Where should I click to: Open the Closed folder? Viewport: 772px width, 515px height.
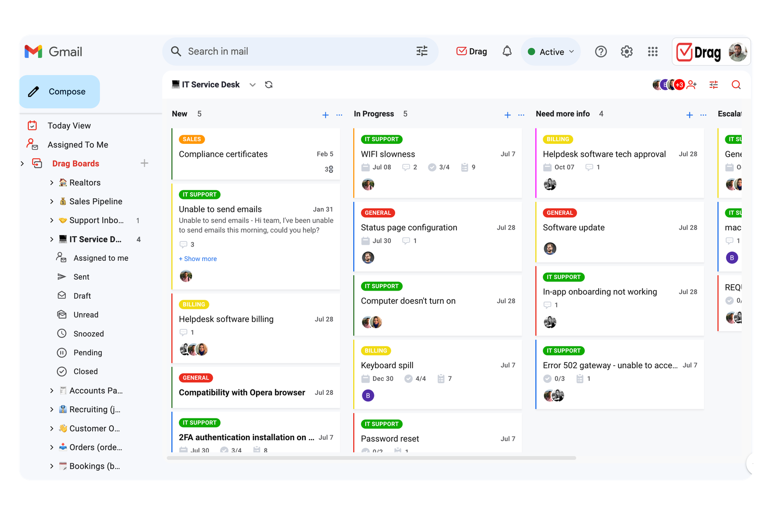(x=85, y=372)
